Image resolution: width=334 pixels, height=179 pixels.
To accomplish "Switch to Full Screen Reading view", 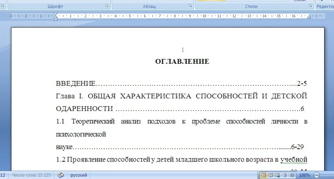I will tap(271, 175).
